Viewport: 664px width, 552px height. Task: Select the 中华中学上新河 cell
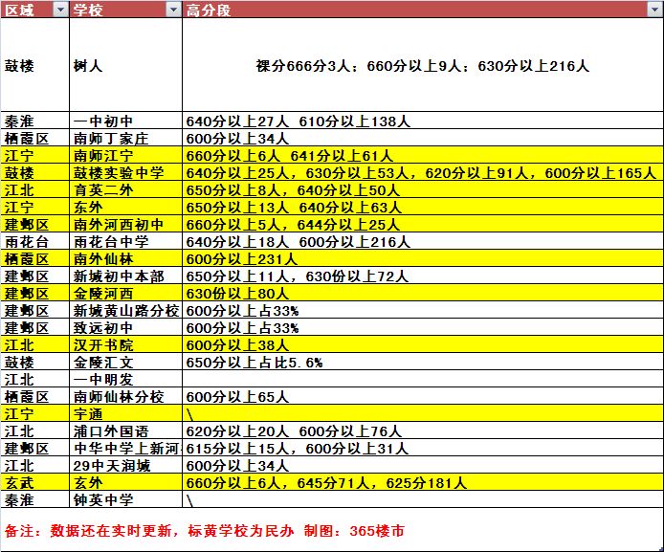pos(125,449)
